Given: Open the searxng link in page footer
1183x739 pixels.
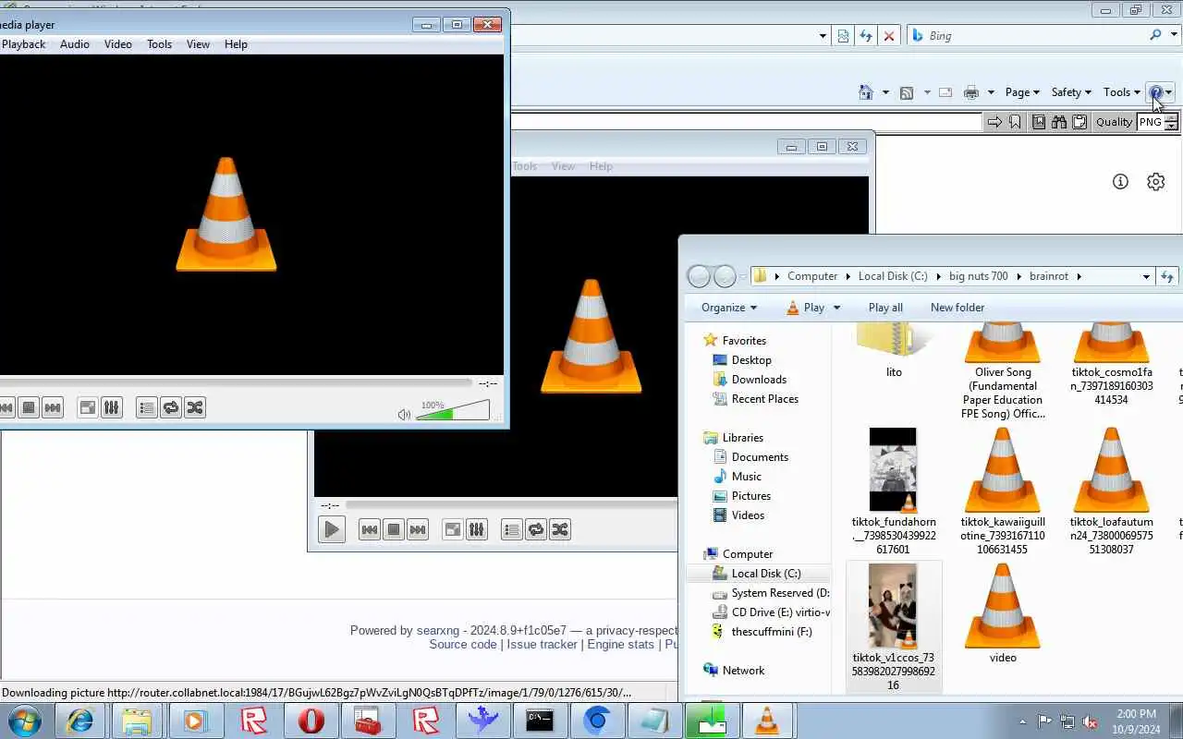Looking at the screenshot, I should click(437, 630).
